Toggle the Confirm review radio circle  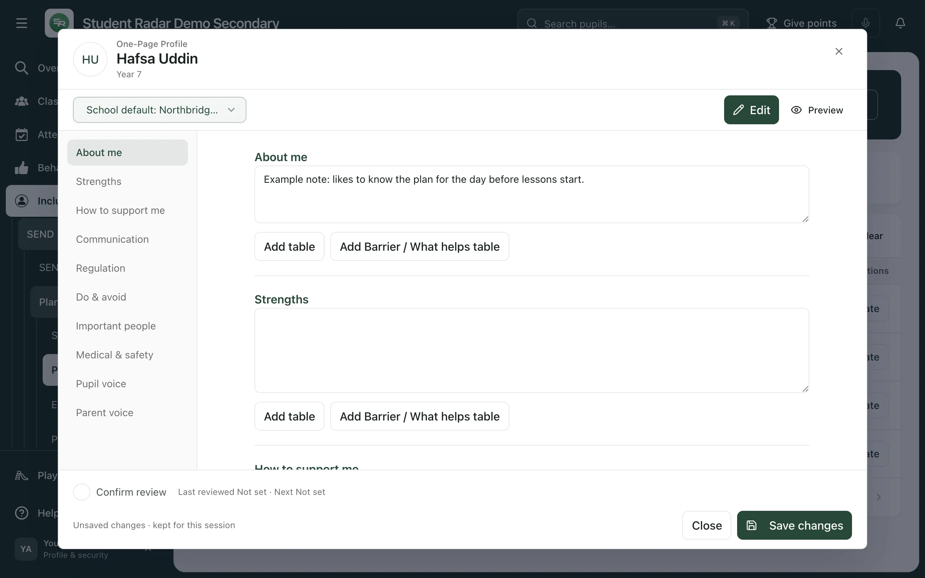click(81, 492)
